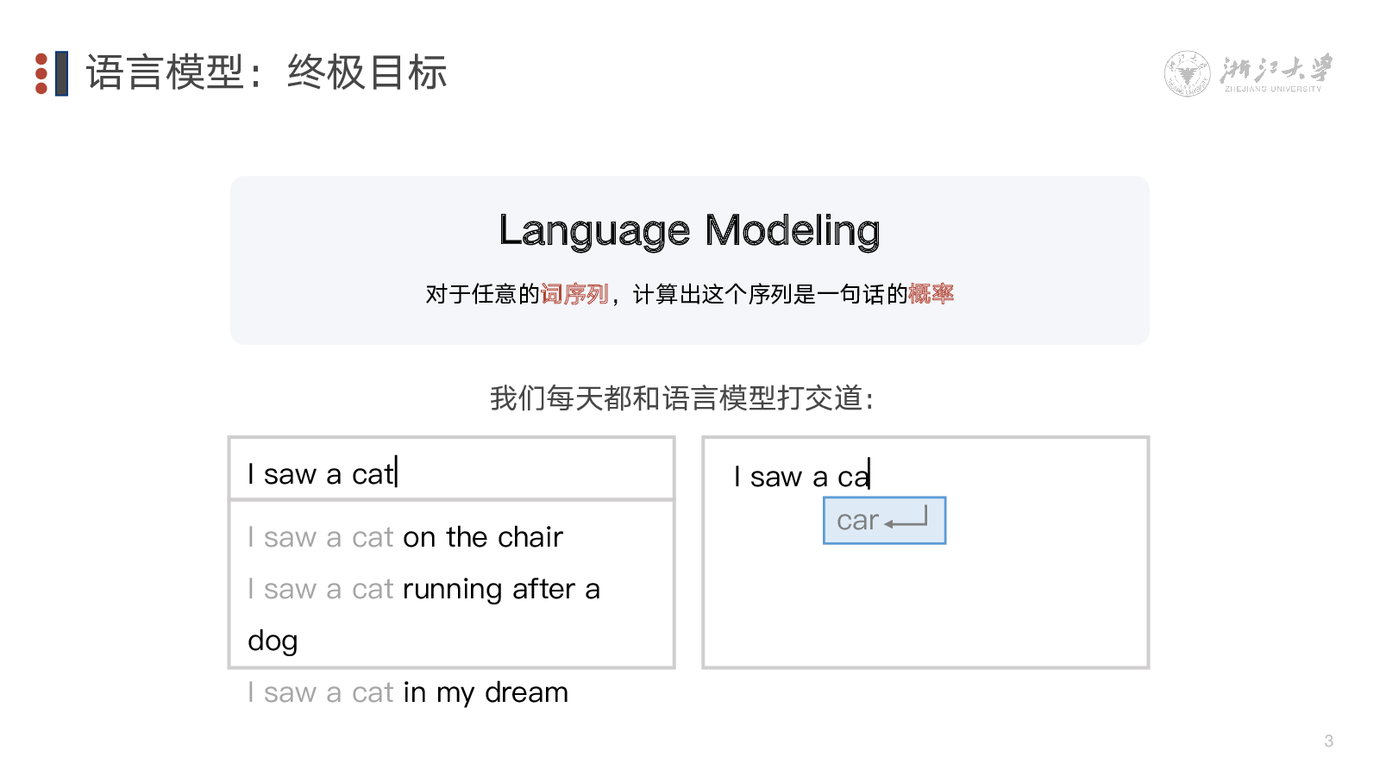Image resolution: width=1380 pixels, height=776 pixels.
Task: Select the 'car' autocomplete suggestion box
Action: pyautogui.click(x=884, y=520)
